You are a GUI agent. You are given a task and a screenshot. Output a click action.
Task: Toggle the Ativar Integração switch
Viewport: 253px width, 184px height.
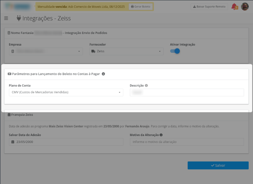pos(175,51)
